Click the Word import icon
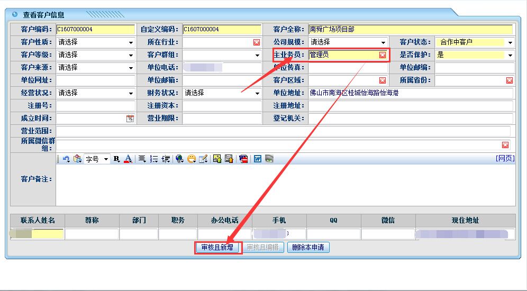Viewport: 527px width, 291px height. coord(258,159)
